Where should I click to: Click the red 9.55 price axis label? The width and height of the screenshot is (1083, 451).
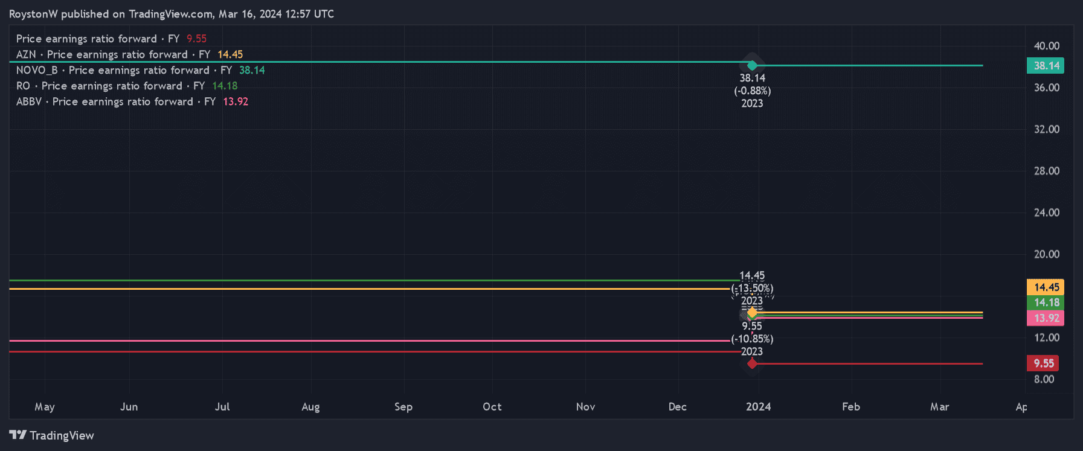[x=1043, y=363]
